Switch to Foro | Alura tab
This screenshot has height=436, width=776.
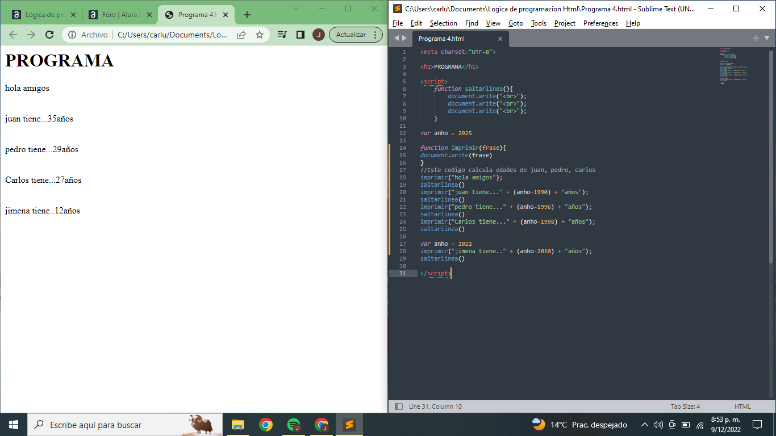[119, 15]
